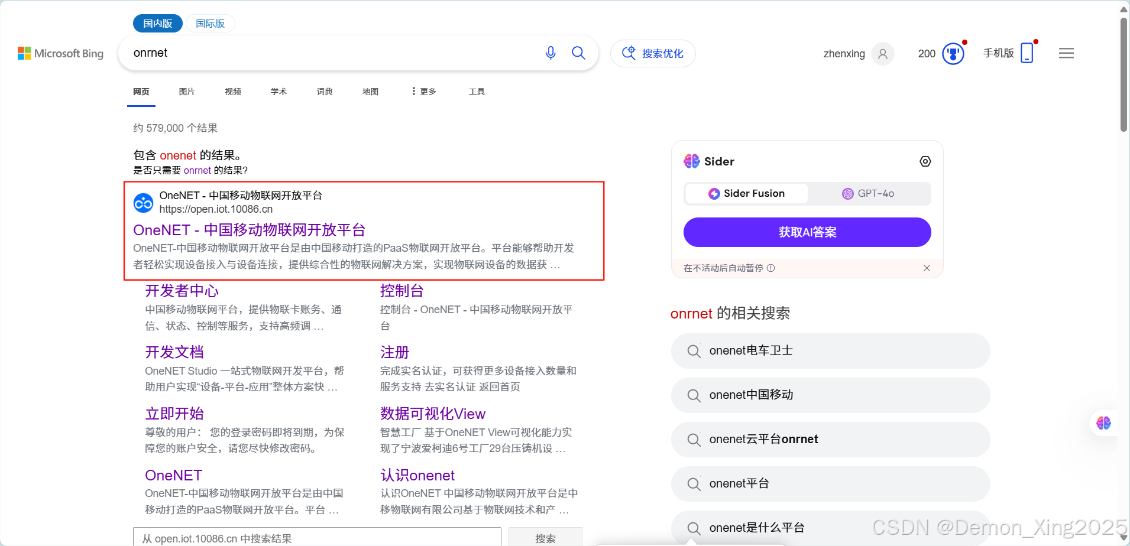Click the zhenxing username text

[844, 54]
